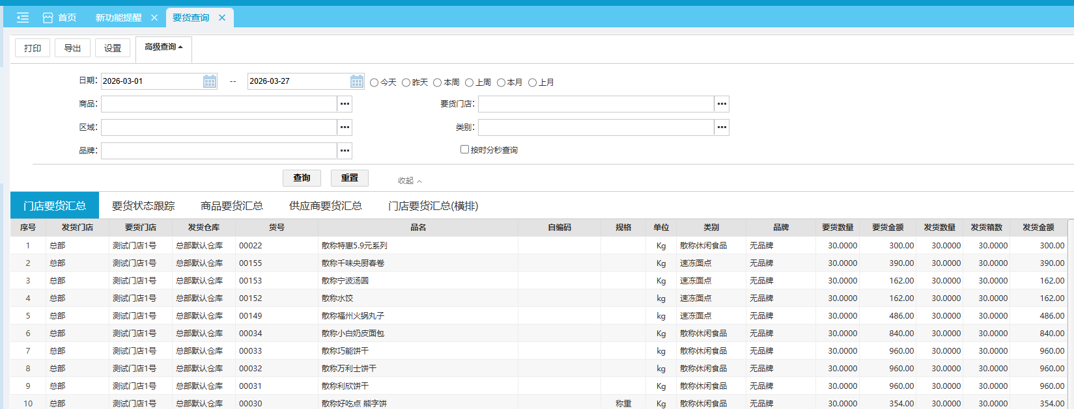Image resolution: width=1074 pixels, height=409 pixels.
Task: Click the sidebar collapse menu icon
Action: (23, 18)
